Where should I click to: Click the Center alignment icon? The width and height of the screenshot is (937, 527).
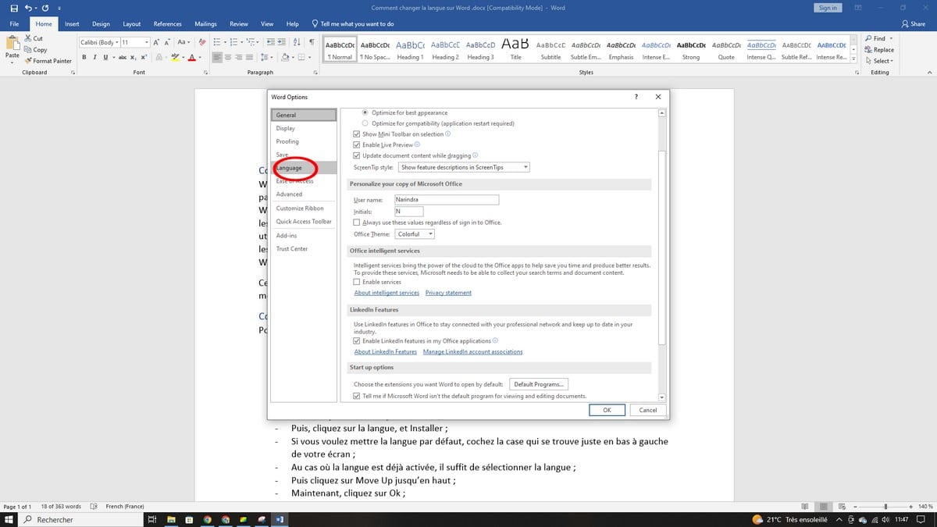point(228,57)
